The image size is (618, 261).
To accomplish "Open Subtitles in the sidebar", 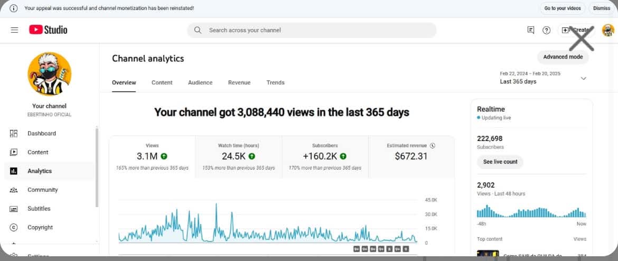I will point(39,209).
